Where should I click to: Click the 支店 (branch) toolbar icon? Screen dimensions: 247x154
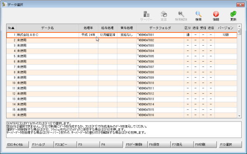pyautogui.click(x=164, y=16)
